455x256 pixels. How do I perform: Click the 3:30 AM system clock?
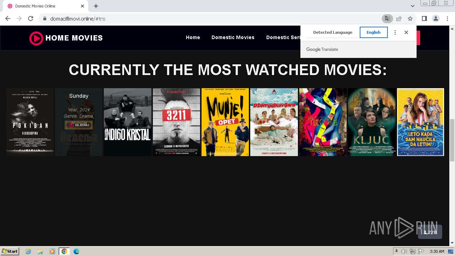pyautogui.click(x=437, y=251)
